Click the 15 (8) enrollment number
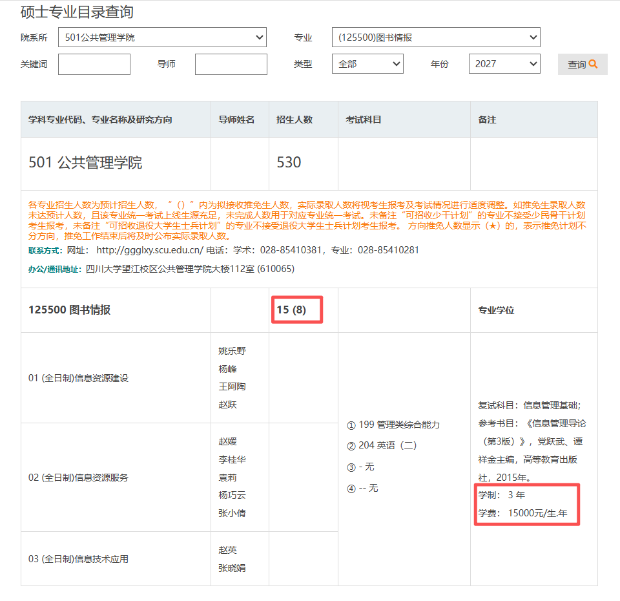Image resolution: width=620 pixels, height=601 pixels. pyautogui.click(x=291, y=310)
